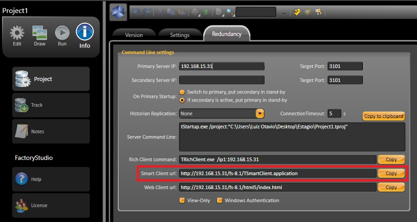This screenshot has height=222, width=417.
Task: Click the document preview toolbar icon
Action: (x=219, y=12)
